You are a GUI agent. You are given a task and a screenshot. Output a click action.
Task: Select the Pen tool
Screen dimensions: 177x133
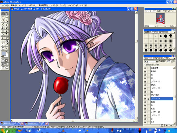pos(3,38)
